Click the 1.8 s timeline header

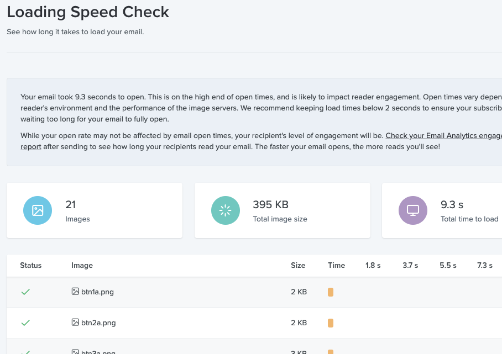tap(373, 266)
